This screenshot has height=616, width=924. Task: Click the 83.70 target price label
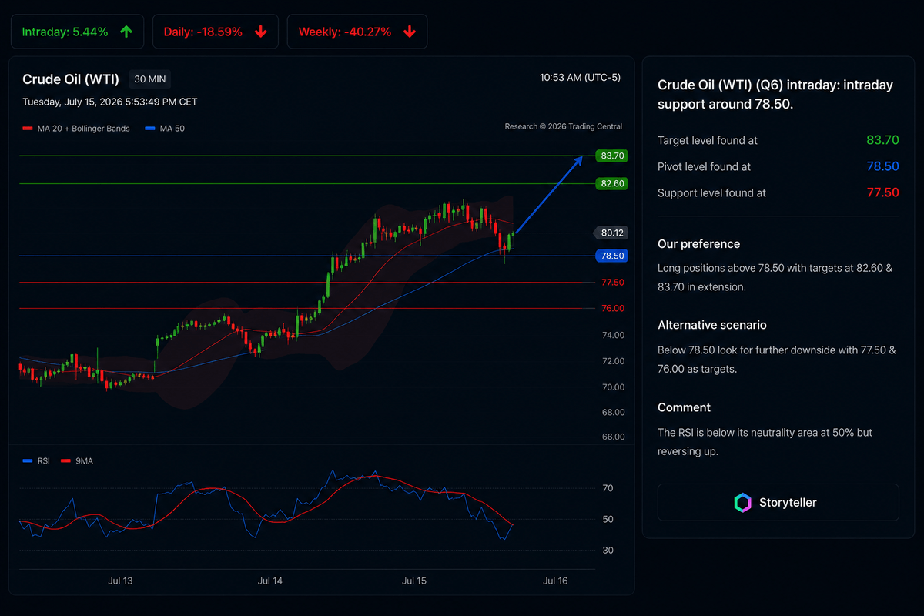[613, 156]
